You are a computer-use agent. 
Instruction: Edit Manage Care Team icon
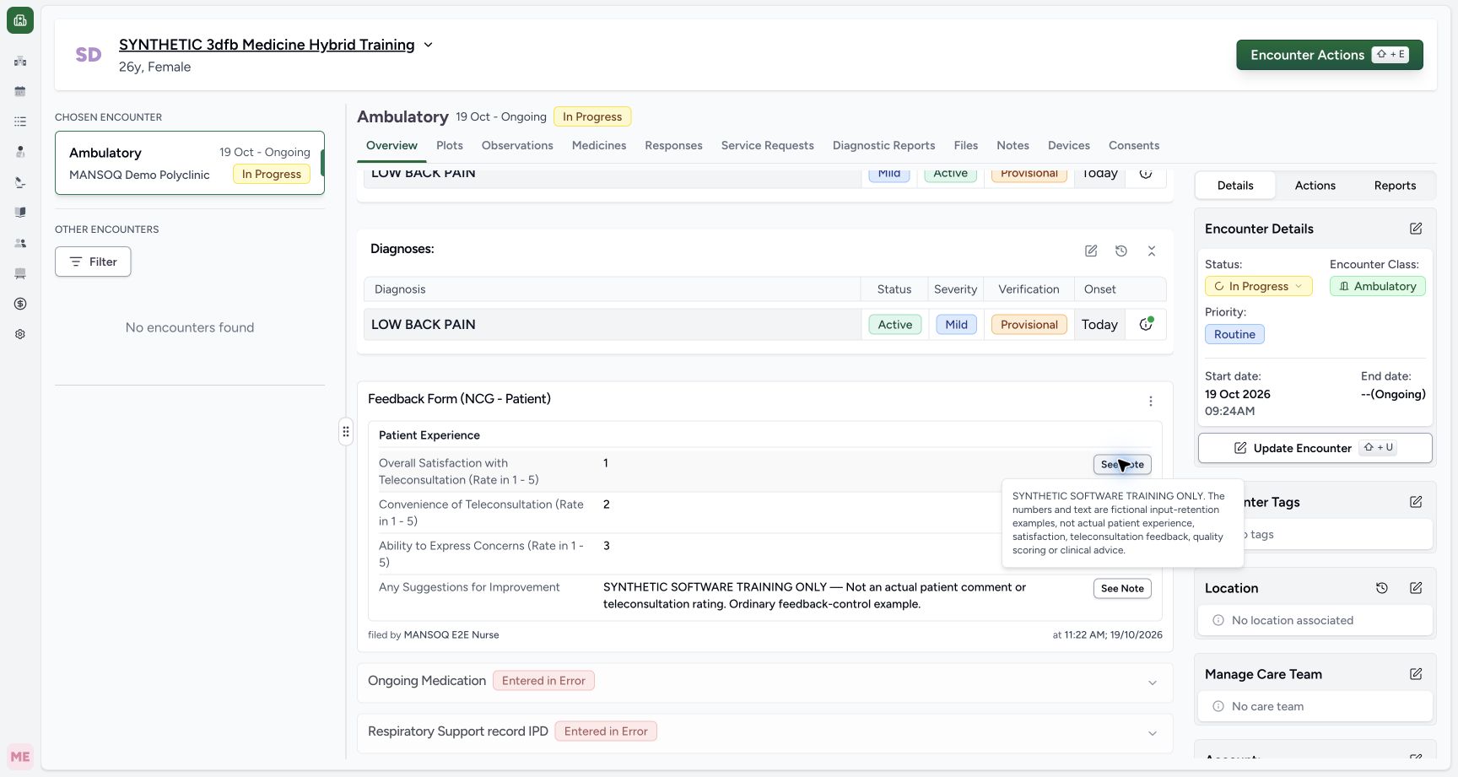pyautogui.click(x=1416, y=674)
